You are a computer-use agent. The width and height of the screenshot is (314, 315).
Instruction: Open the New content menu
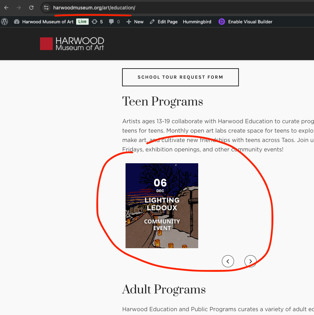pyautogui.click(x=135, y=22)
